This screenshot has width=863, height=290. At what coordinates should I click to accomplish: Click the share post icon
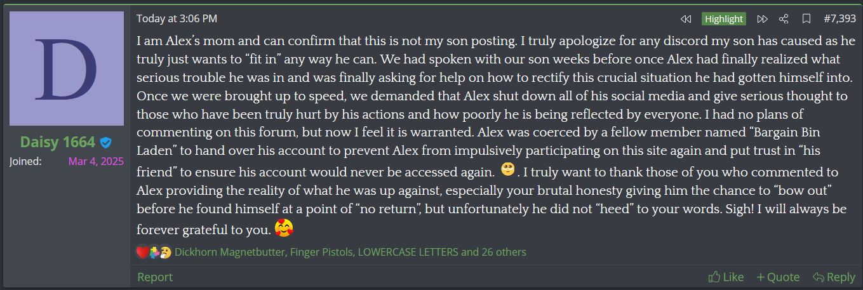click(784, 19)
